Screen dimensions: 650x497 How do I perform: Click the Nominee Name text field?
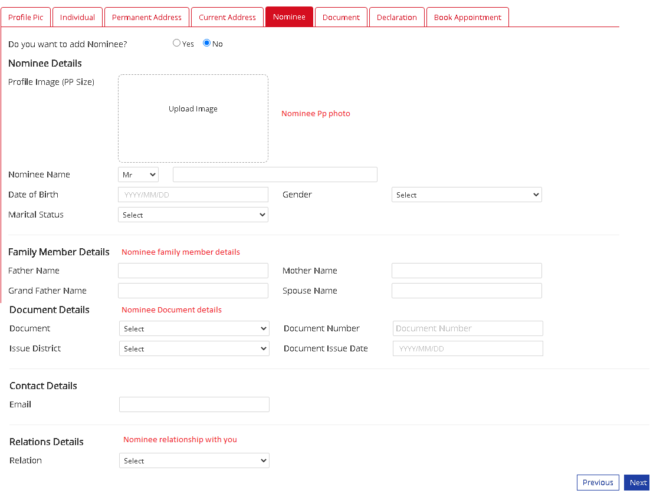coord(275,175)
